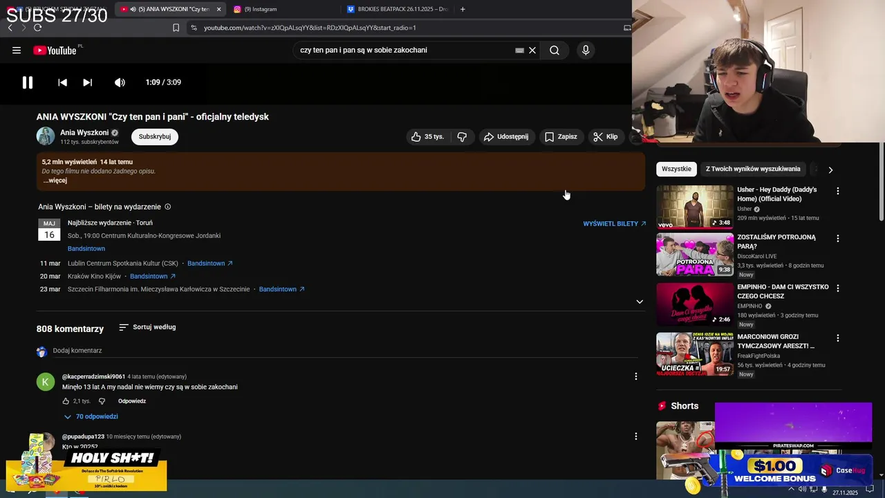This screenshot has width=885, height=498.
Task: Open the 27.11.2025 taskbar date
Action: click(845, 493)
